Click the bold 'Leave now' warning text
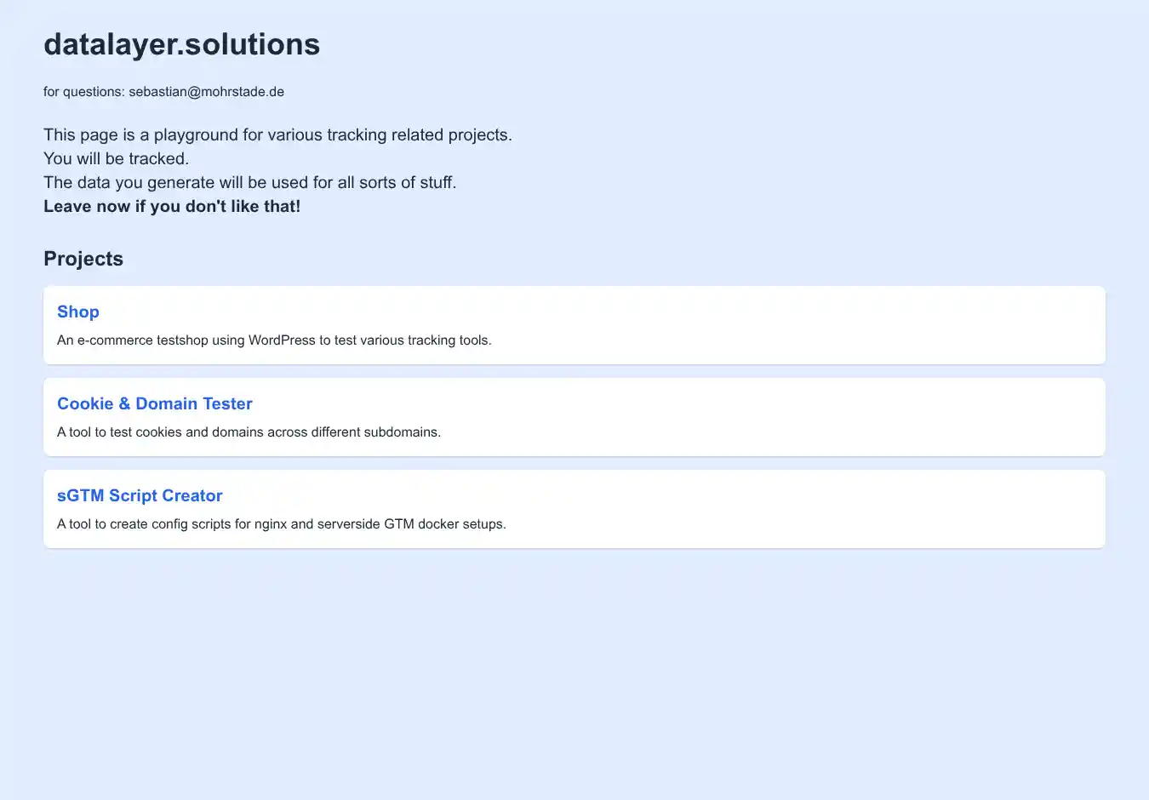Image resolution: width=1149 pixels, height=800 pixels. pyautogui.click(x=172, y=206)
